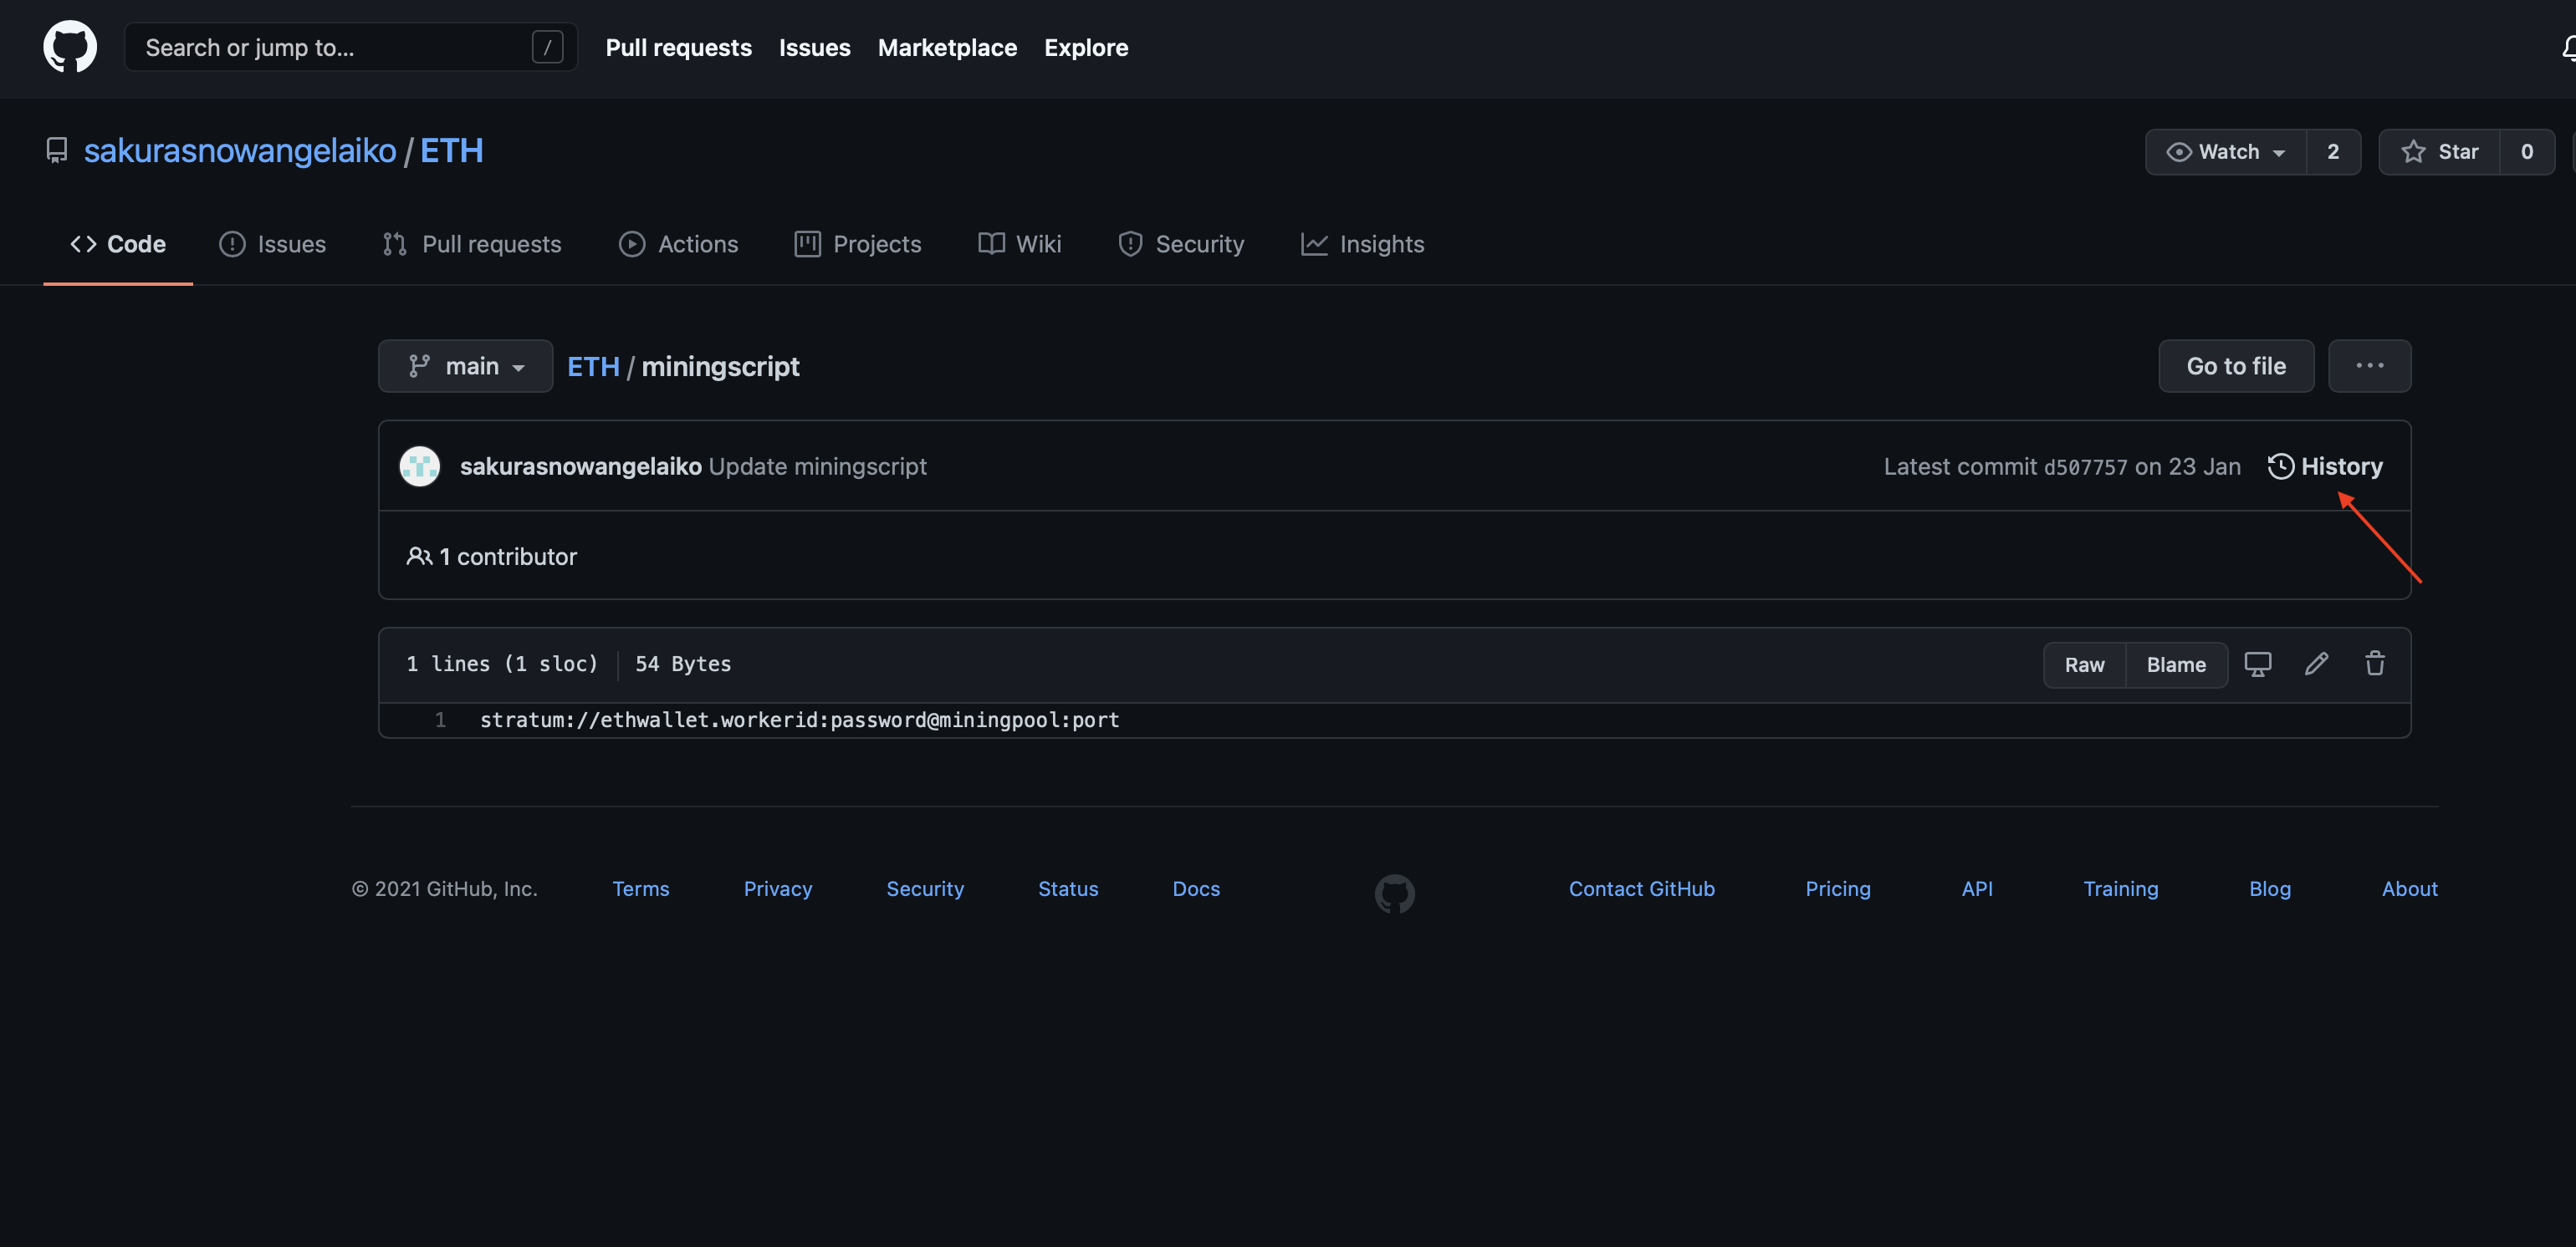Open Privacy in footer
Image resolution: width=2576 pixels, height=1247 pixels.
click(777, 888)
